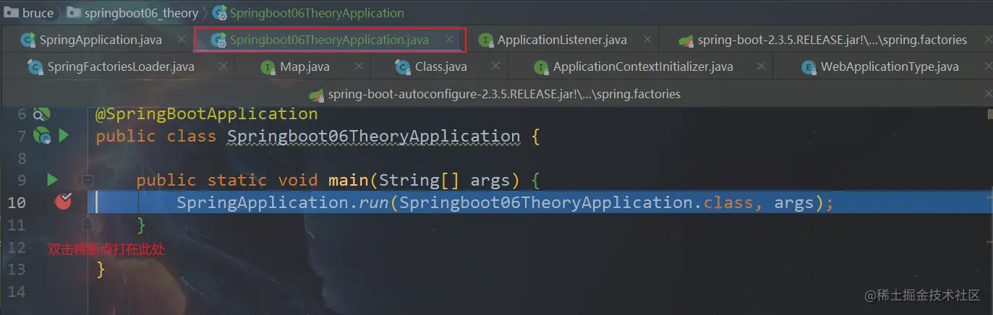Click the 'bruce' breadcrumb folder

[x=38, y=13]
